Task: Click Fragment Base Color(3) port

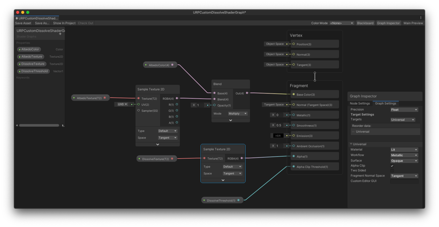Action: pyautogui.click(x=293, y=94)
